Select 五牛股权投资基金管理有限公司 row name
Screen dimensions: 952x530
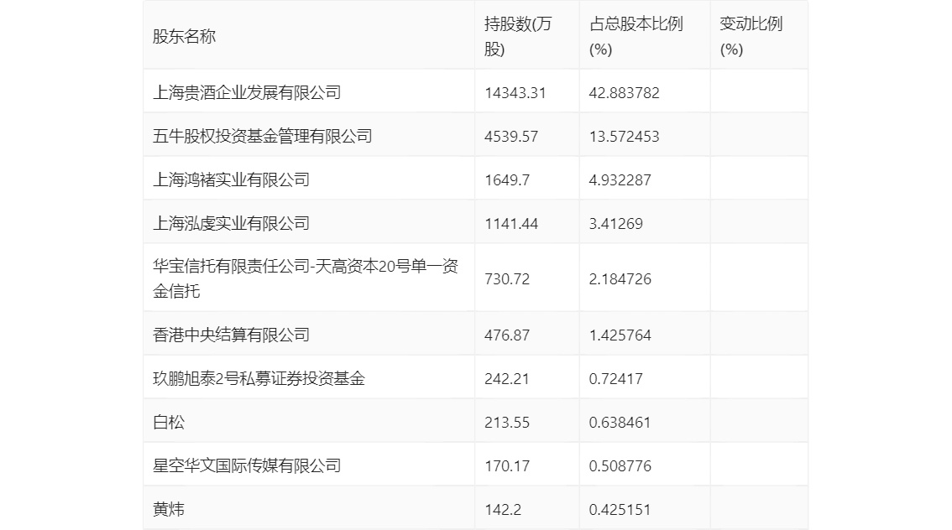(262, 137)
